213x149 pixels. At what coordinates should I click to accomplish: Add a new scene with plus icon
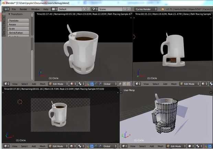125,9
